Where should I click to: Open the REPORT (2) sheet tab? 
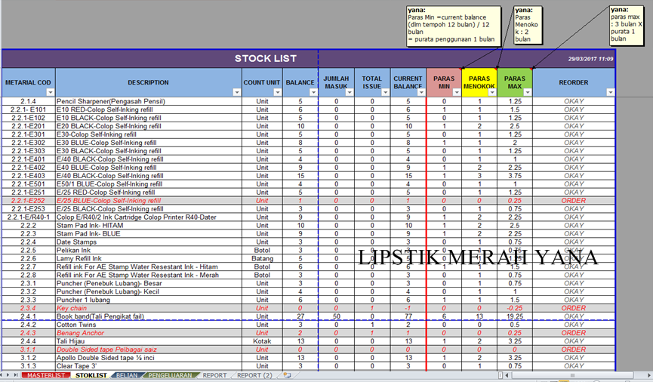(x=254, y=375)
